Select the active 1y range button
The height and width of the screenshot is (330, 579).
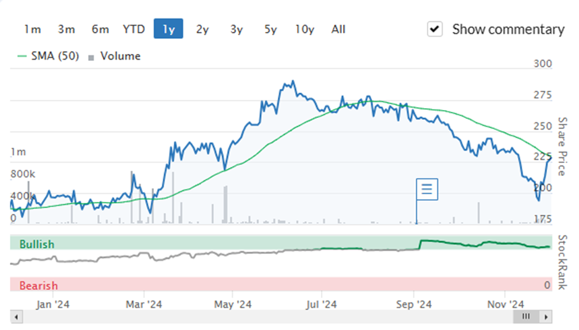(x=168, y=29)
